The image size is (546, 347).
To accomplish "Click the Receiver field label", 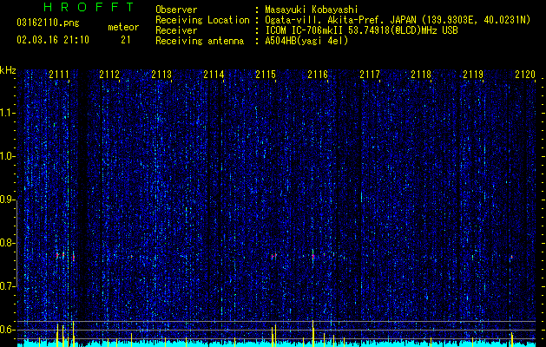I will pyautogui.click(x=176, y=30).
